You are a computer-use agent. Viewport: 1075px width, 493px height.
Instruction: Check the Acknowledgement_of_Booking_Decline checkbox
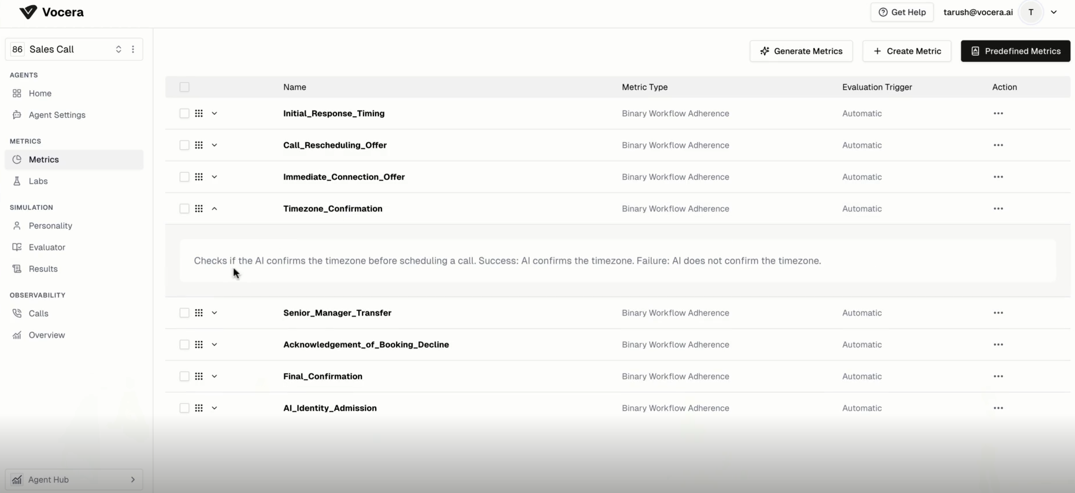[x=184, y=344]
